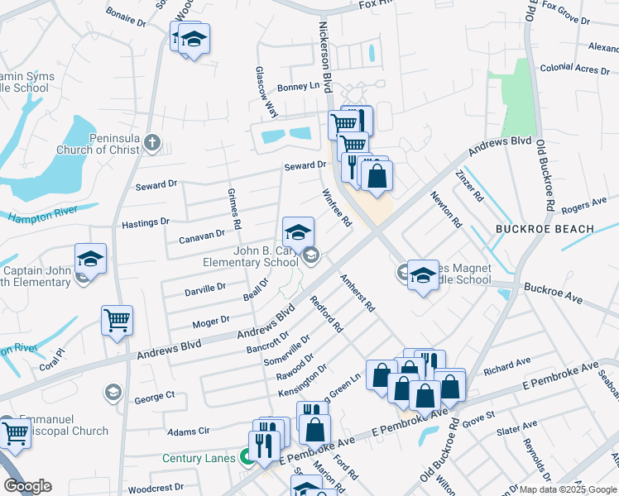Select the restaurant marker above Century Lanes

pyautogui.click(x=264, y=444)
